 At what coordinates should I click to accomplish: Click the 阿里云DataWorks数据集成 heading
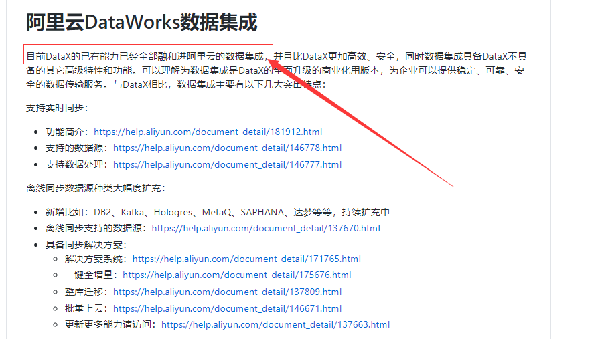pyautogui.click(x=141, y=22)
